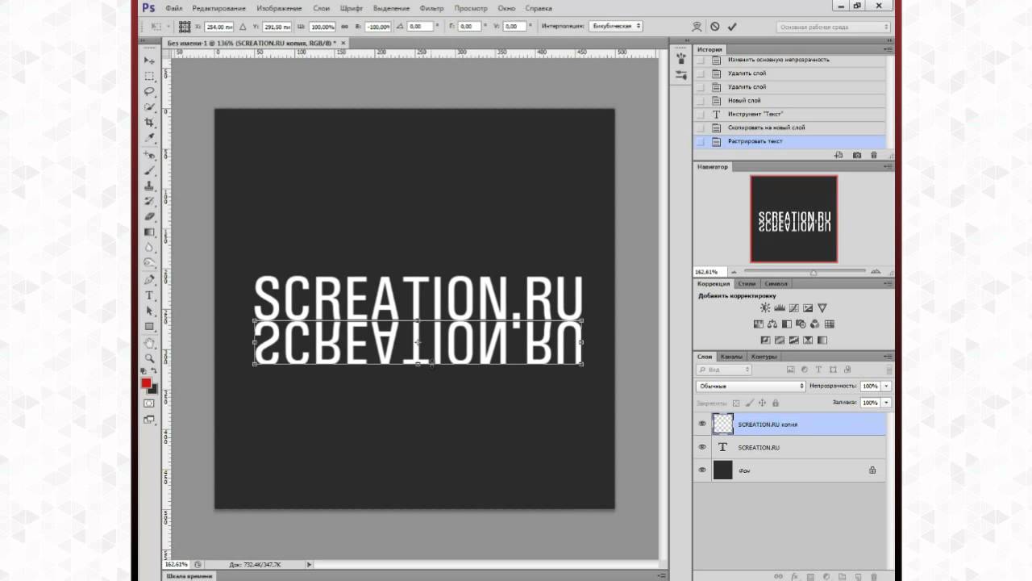Select the Eraser tool
1032x581 pixels.
149,216
